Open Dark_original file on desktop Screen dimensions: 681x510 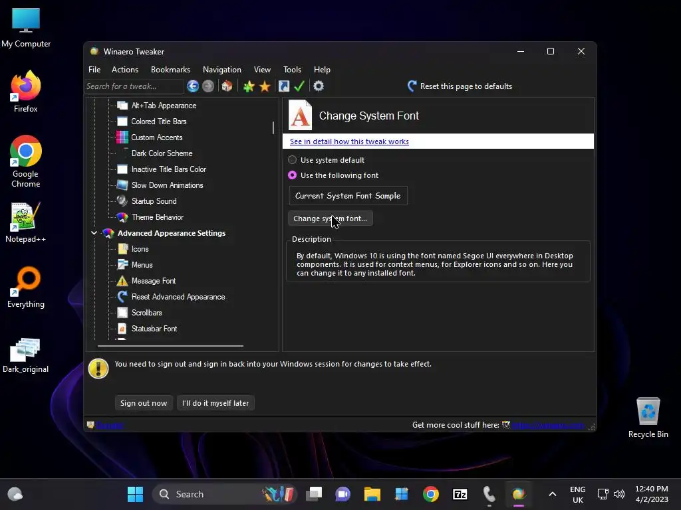point(26,355)
